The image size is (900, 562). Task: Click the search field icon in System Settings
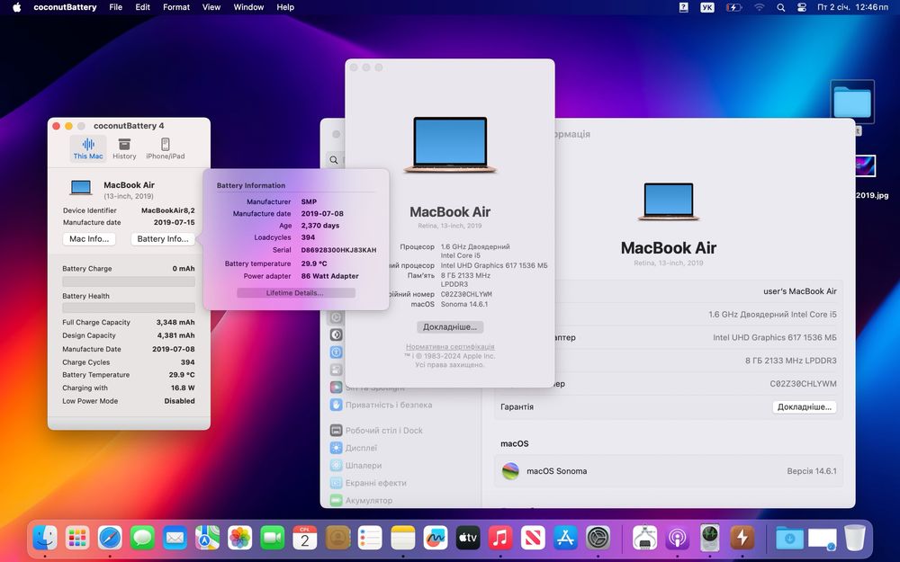pos(334,160)
